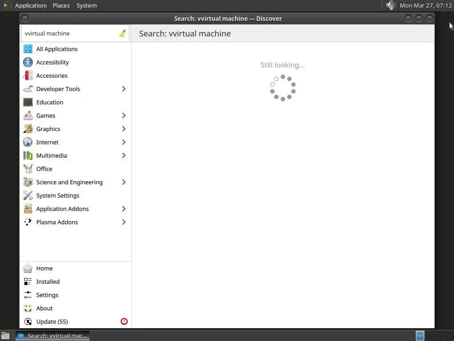Click the Discover taskbar window button
Screen dimensions: 454x341
[52, 336]
